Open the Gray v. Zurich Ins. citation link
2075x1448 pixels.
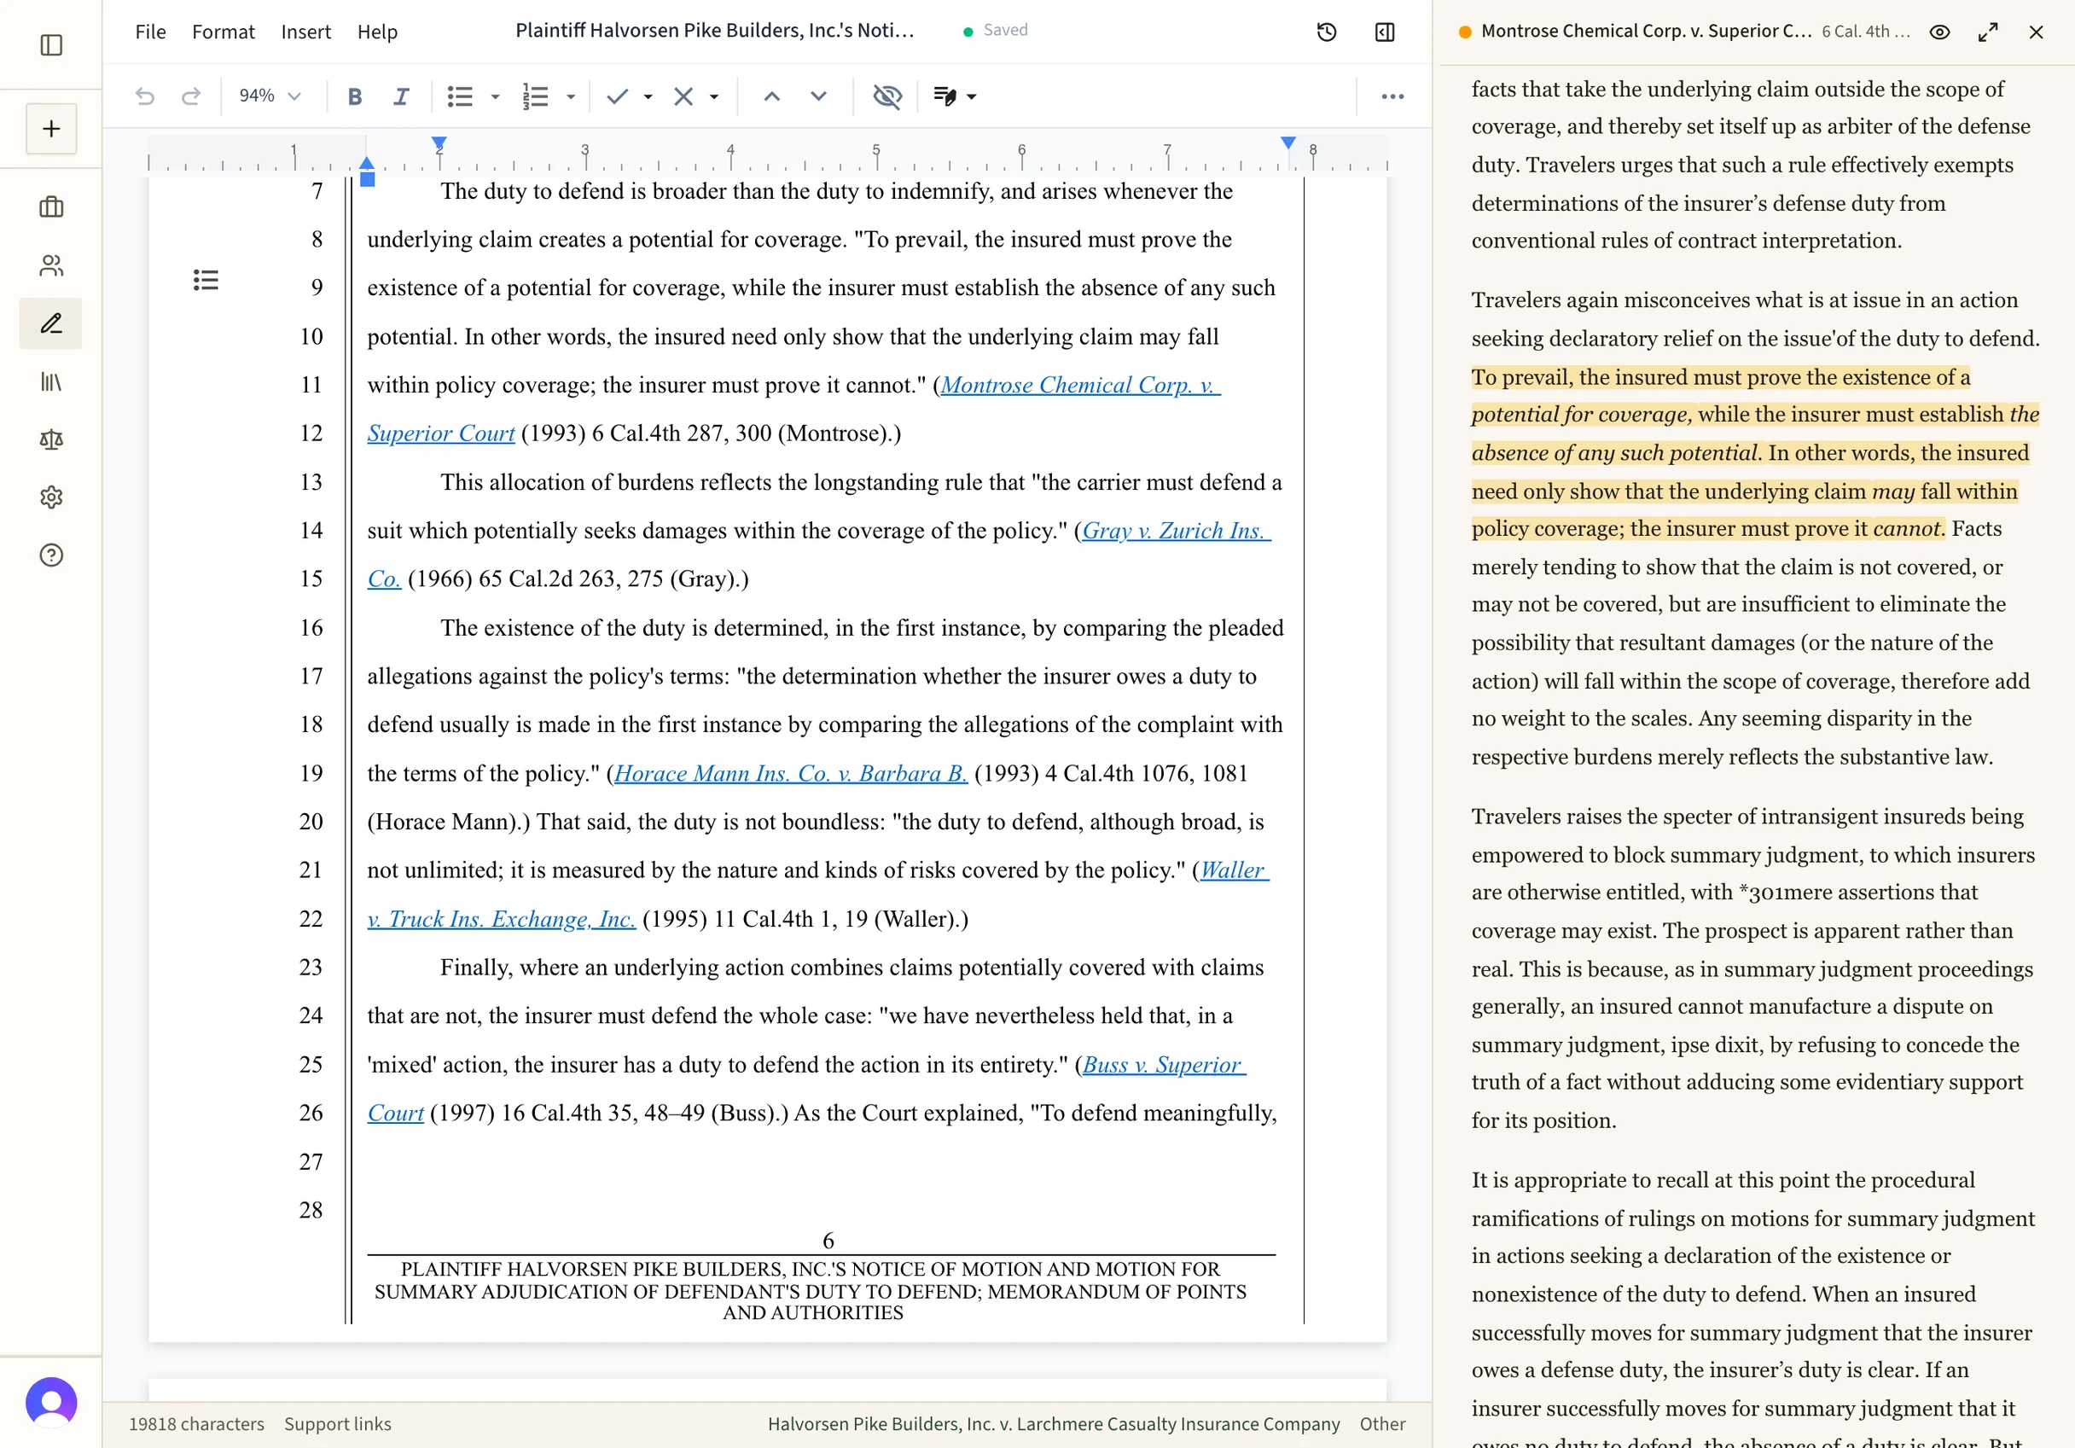pos(1177,531)
